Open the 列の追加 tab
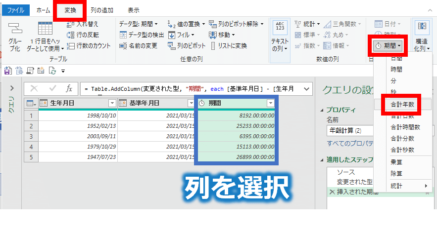Screen dimensions: 437x231 [x=102, y=10]
